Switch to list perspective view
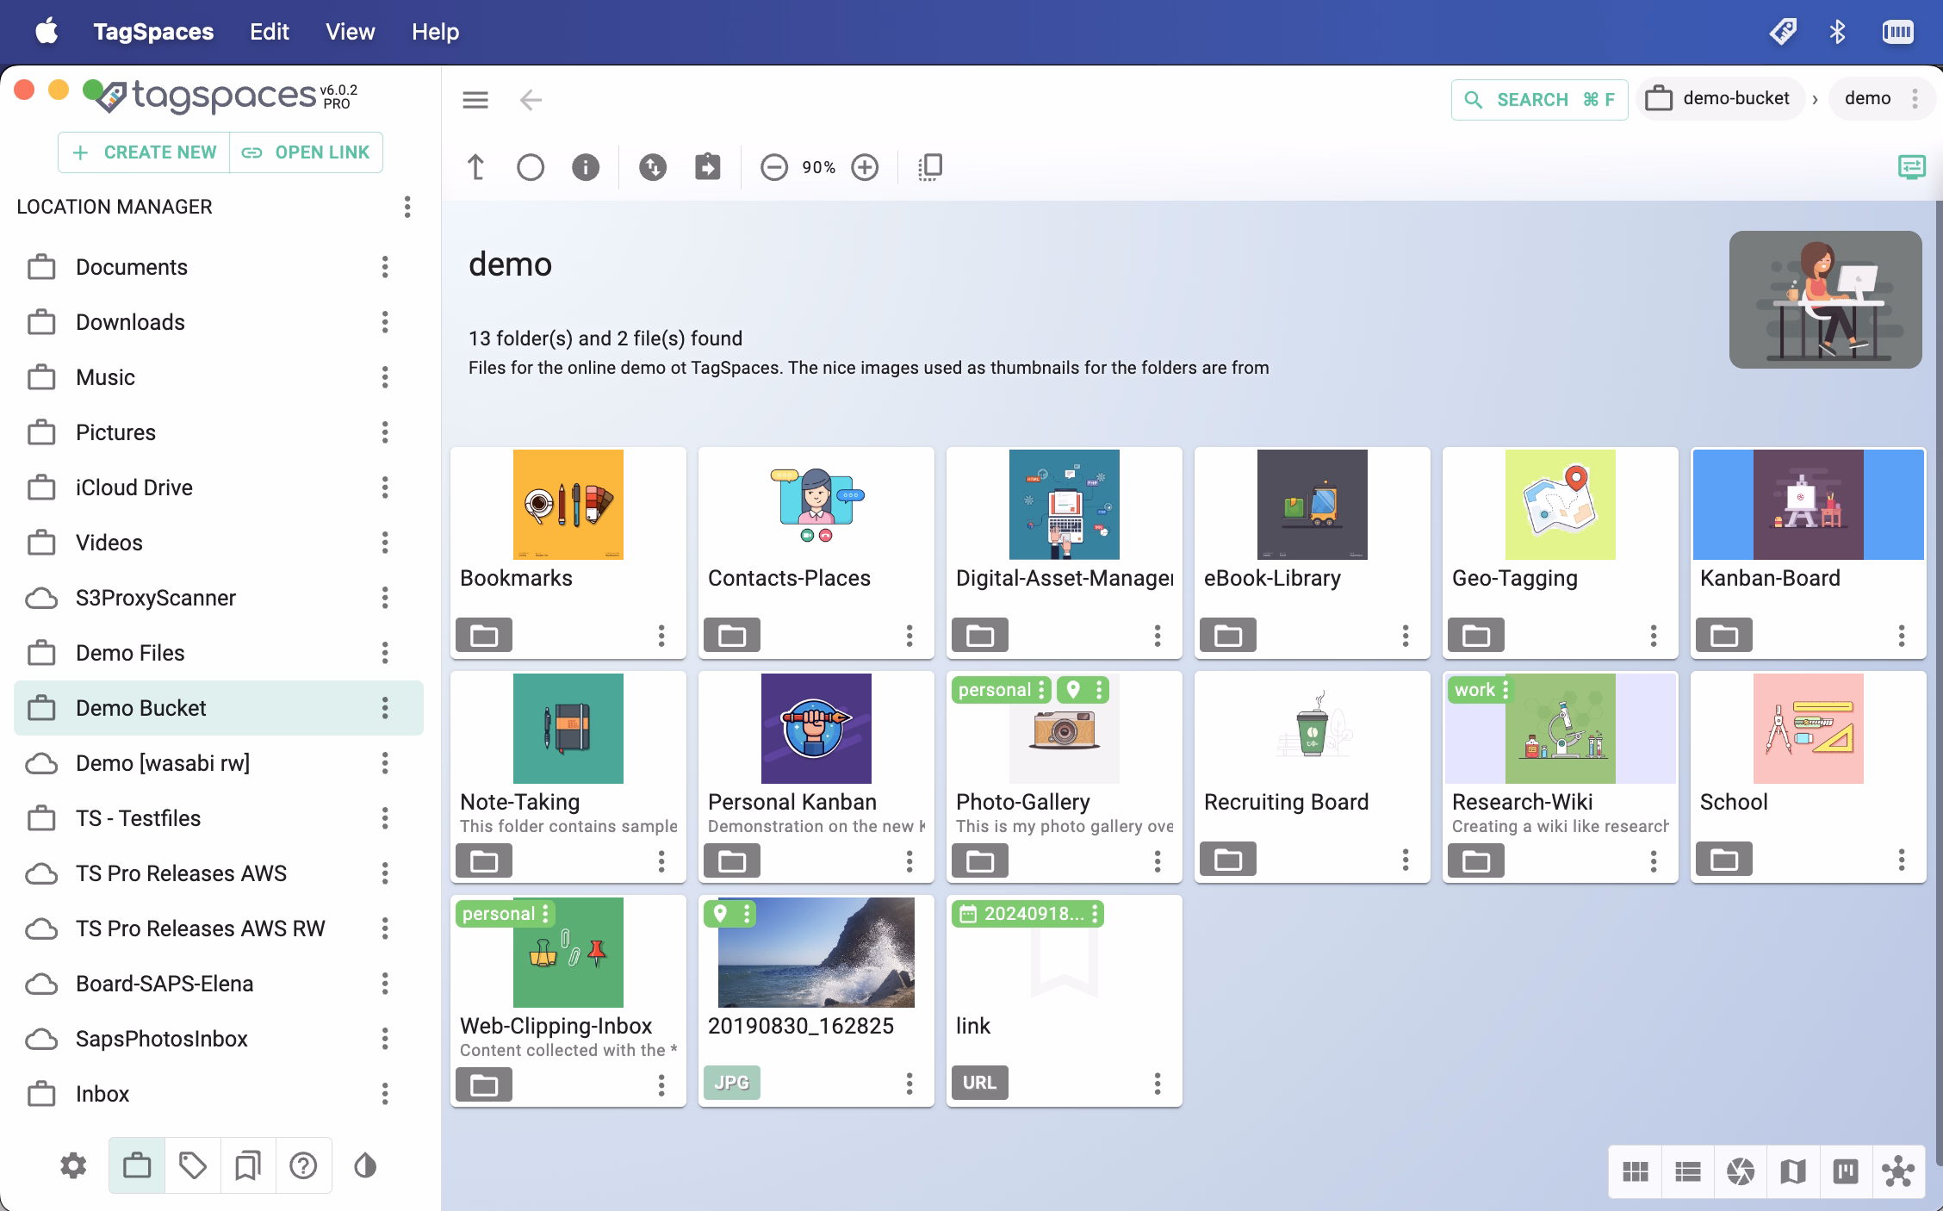 [1687, 1171]
